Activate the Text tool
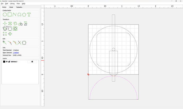 click(x=29, y=14)
